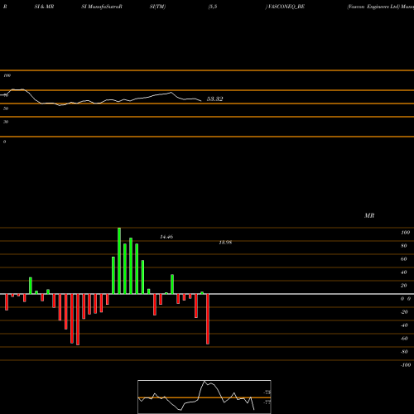This screenshot has width=414, height=414.
Task: Click the Vascon Engineers Ltd title text
Action: click(x=373, y=7)
